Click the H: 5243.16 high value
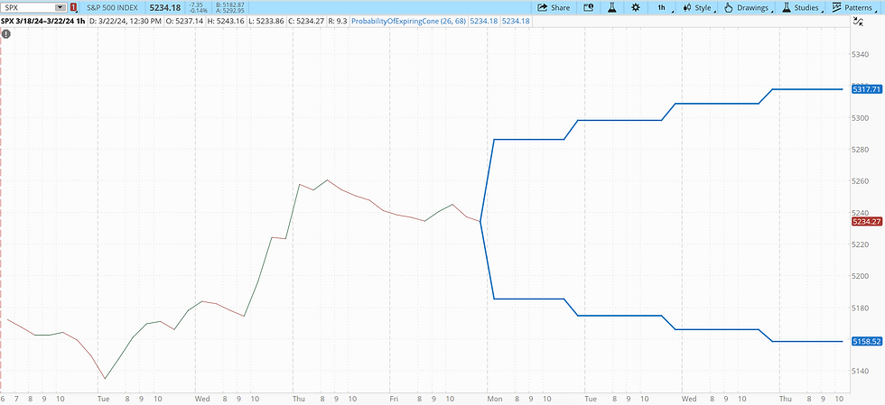 click(227, 21)
